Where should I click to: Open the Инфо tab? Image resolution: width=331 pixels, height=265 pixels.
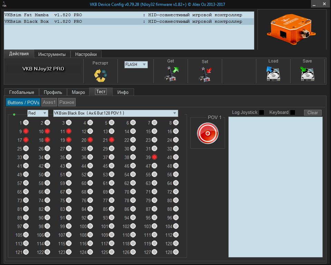[x=123, y=92]
